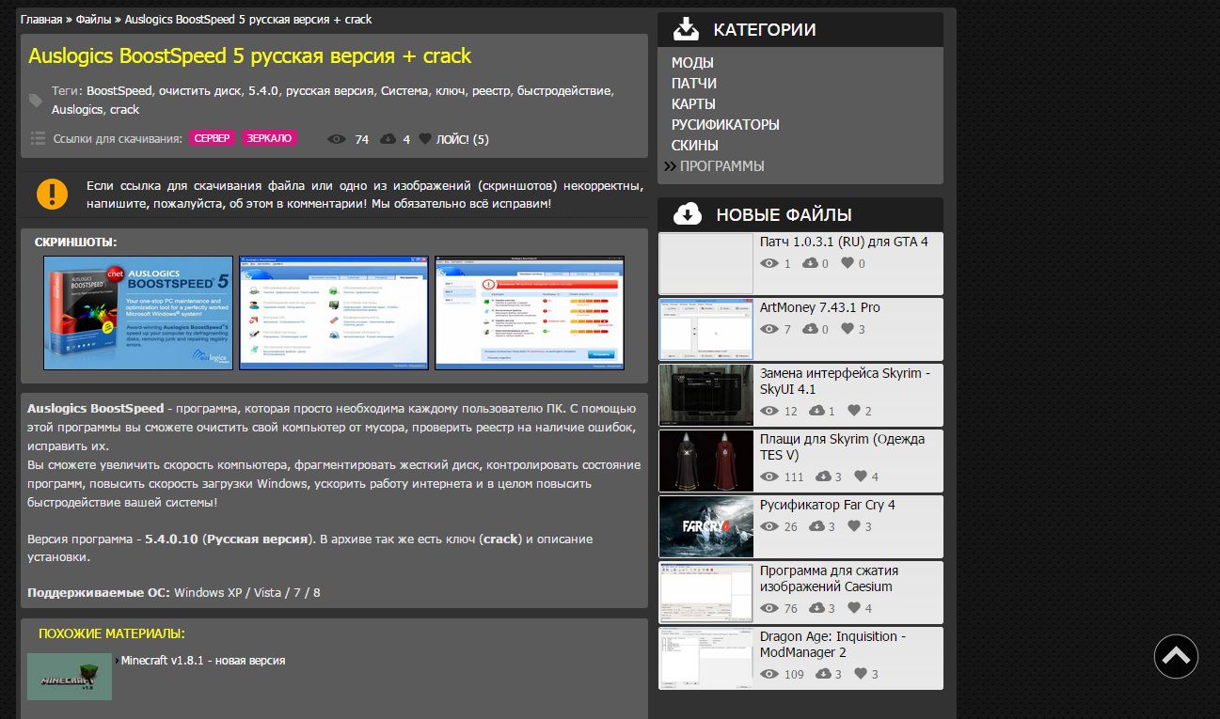1220x719 pixels.
Task: Click the heart icon under ArtMoney 7.43.1 Pro
Action: tap(847, 329)
